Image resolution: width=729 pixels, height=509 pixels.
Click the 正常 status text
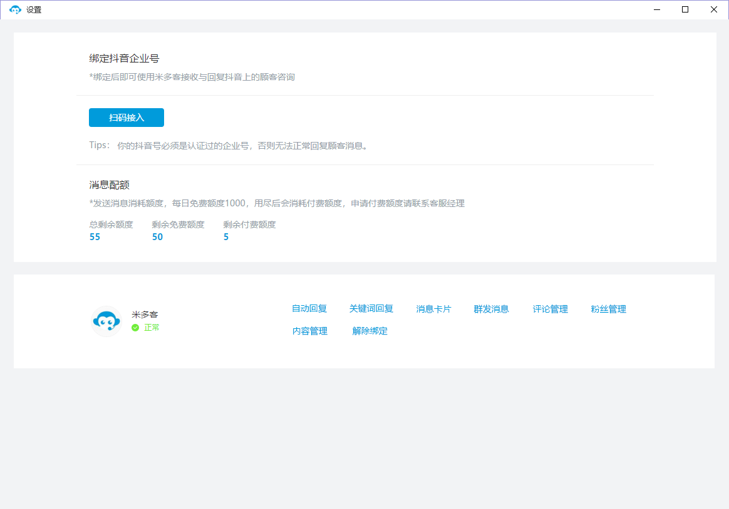(152, 328)
